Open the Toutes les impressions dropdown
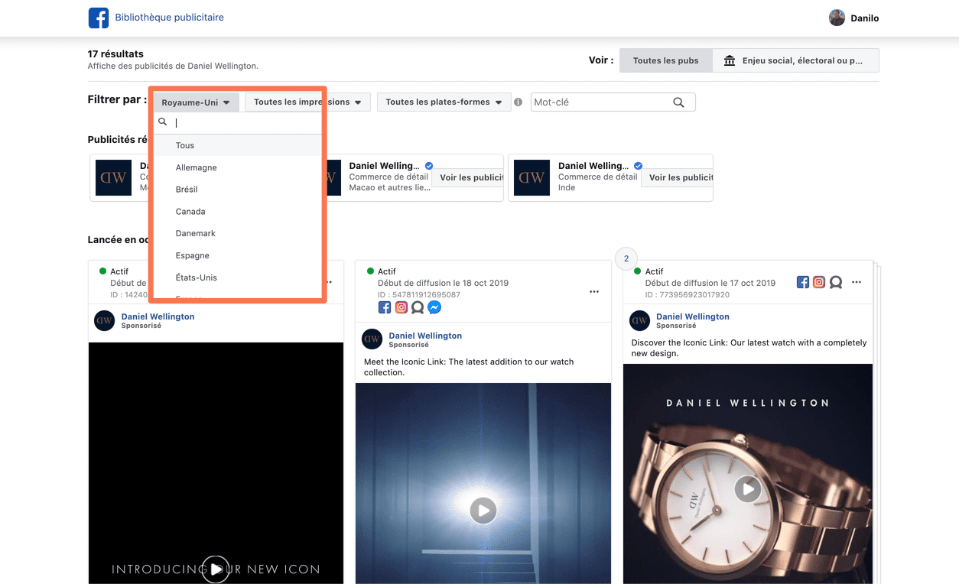 click(307, 102)
